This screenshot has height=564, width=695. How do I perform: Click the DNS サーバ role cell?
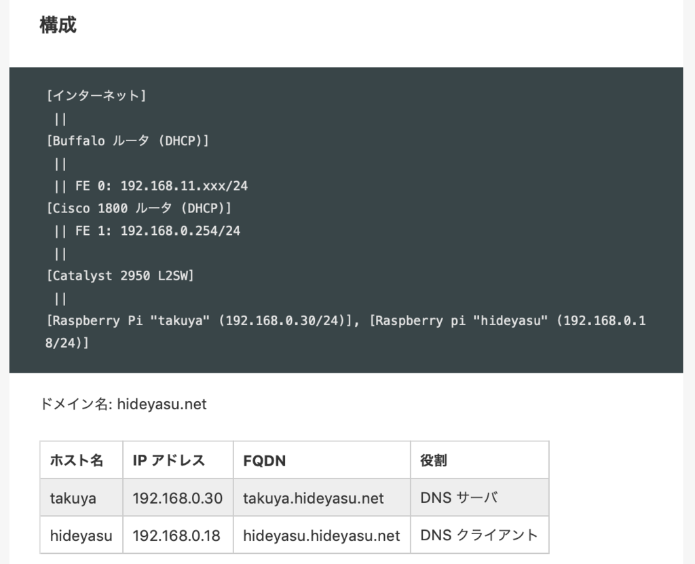point(480,497)
